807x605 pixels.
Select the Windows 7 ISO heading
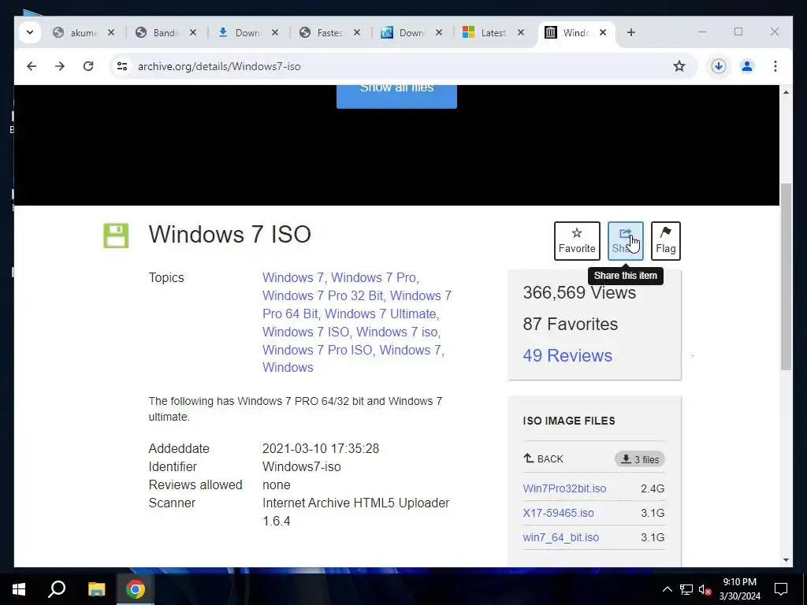pos(230,234)
